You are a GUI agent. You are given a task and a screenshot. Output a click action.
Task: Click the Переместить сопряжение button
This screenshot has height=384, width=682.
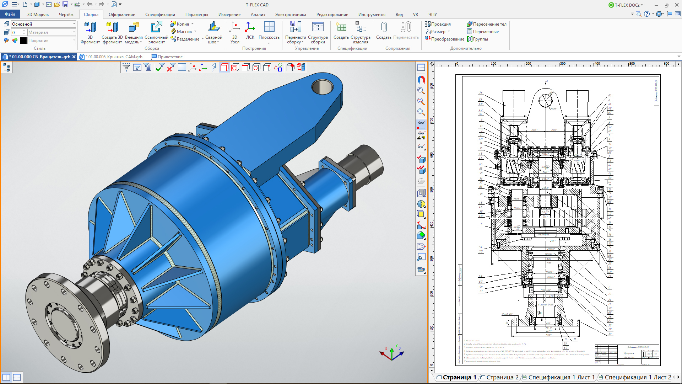(x=406, y=30)
